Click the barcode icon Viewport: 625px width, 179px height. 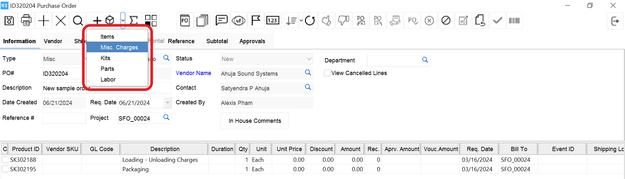[x=514, y=21]
